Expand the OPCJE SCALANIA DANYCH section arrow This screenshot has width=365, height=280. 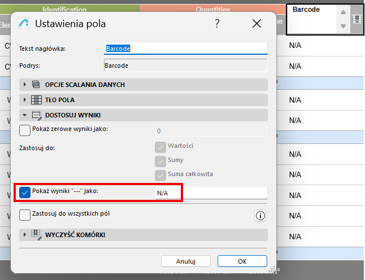pos(25,85)
